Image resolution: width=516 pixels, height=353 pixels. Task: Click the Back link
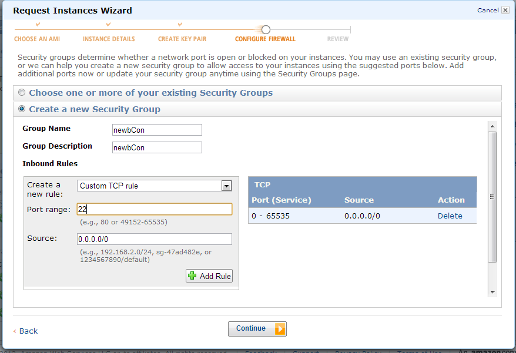[25, 331]
